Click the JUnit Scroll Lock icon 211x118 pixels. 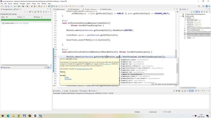coord(35,12)
